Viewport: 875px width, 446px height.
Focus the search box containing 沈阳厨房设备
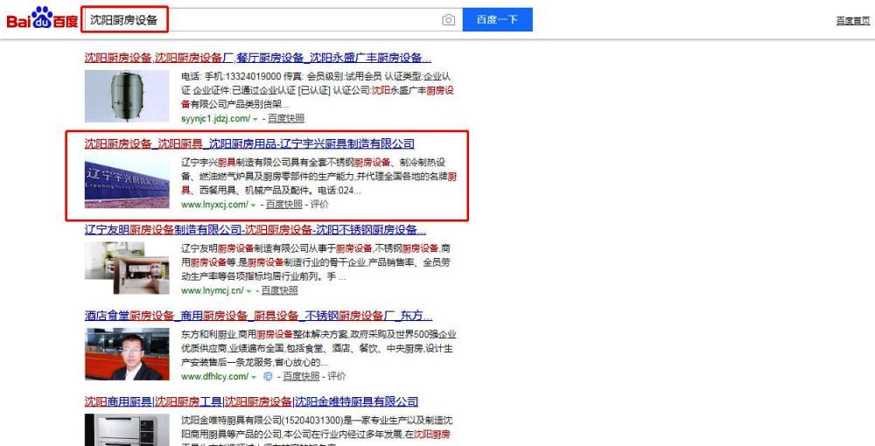(272, 20)
